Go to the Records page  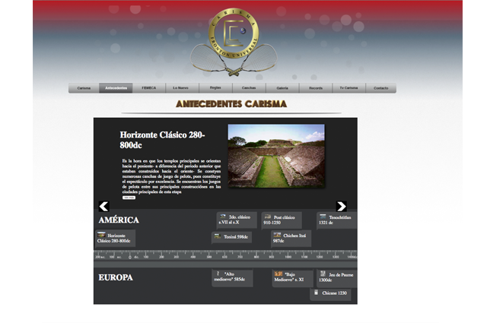pyautogui.click(x=315, y=88)
